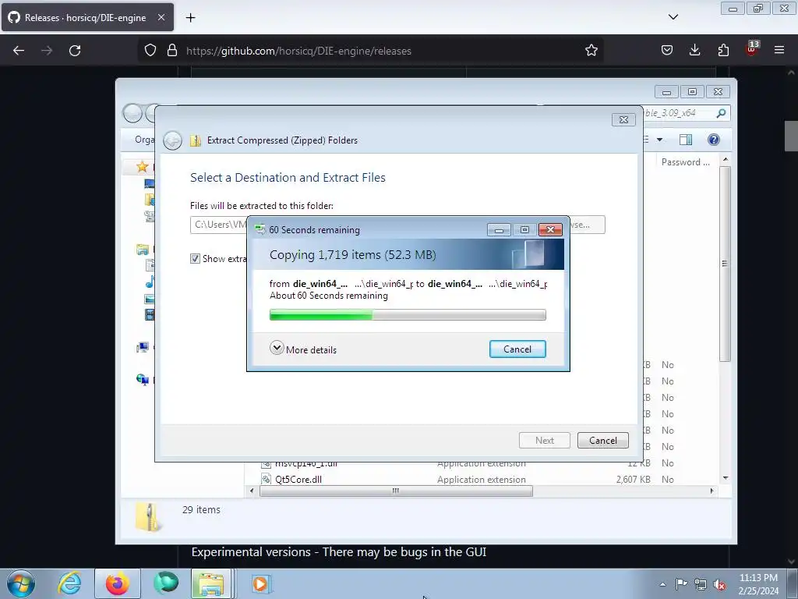Toggle Show extracted files checkbox

[x=195, y=259]
